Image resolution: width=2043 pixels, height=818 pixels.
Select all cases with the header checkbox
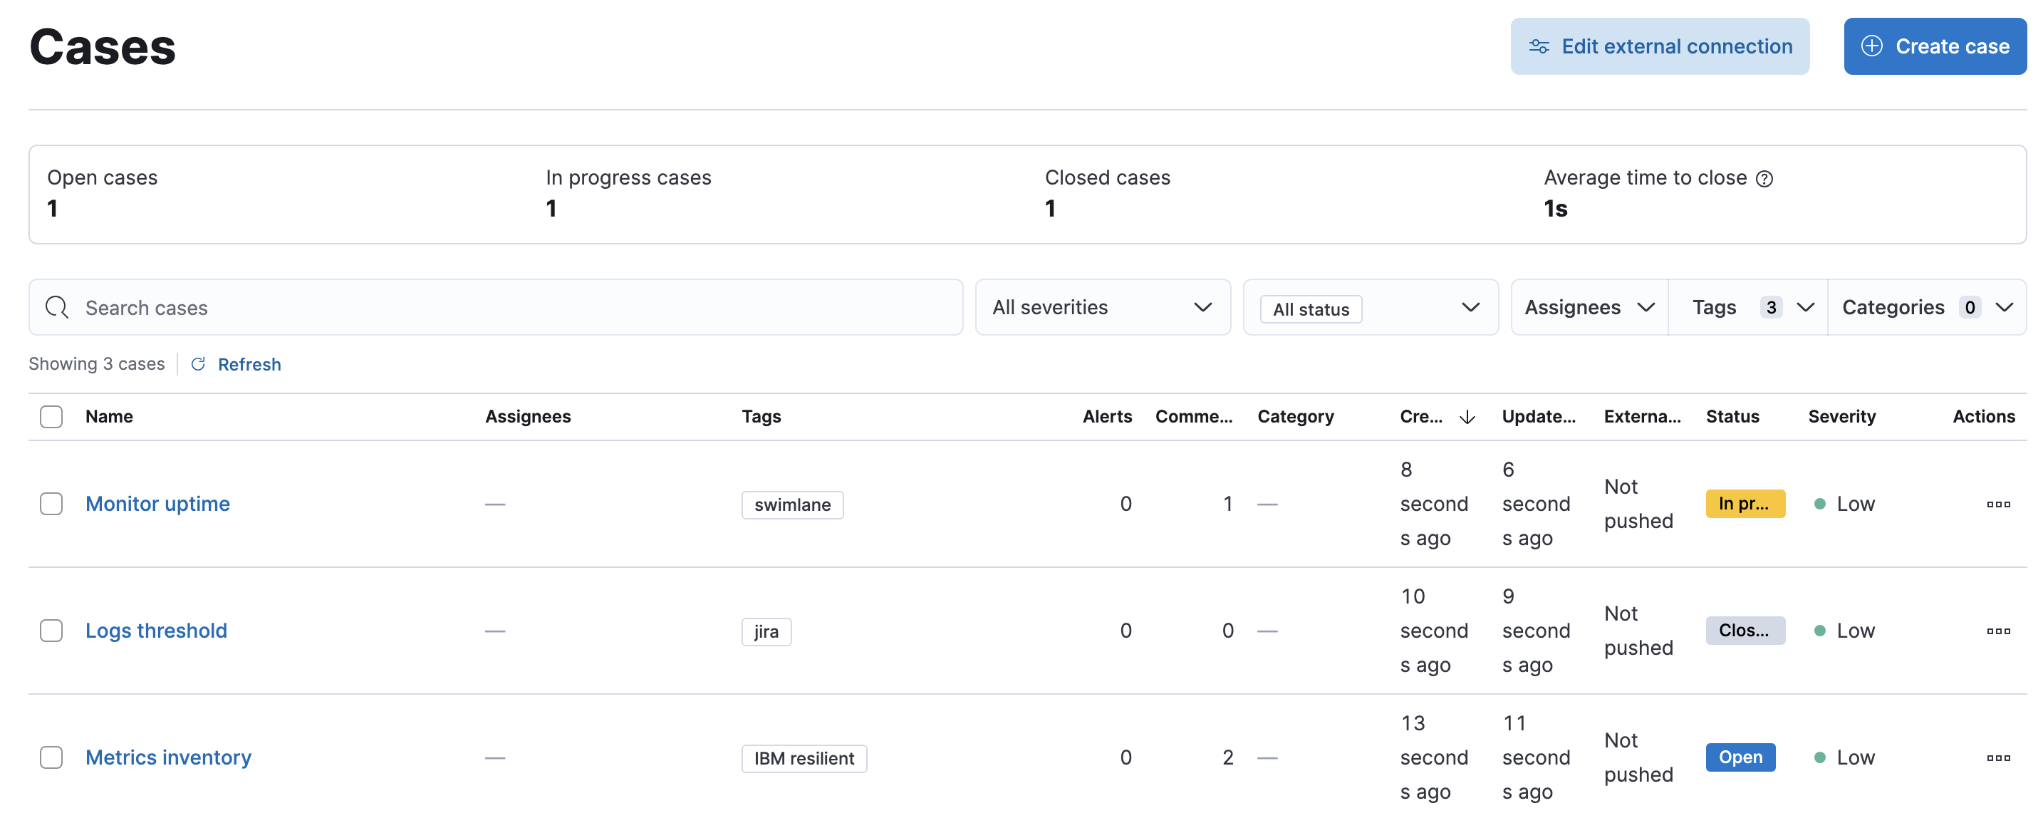(x=51, y=415)
